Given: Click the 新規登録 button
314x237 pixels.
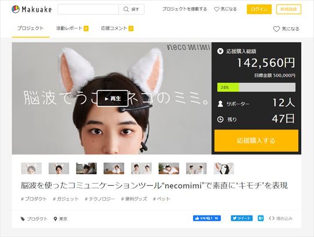Looking at the screenshot, I should (288, 9).
